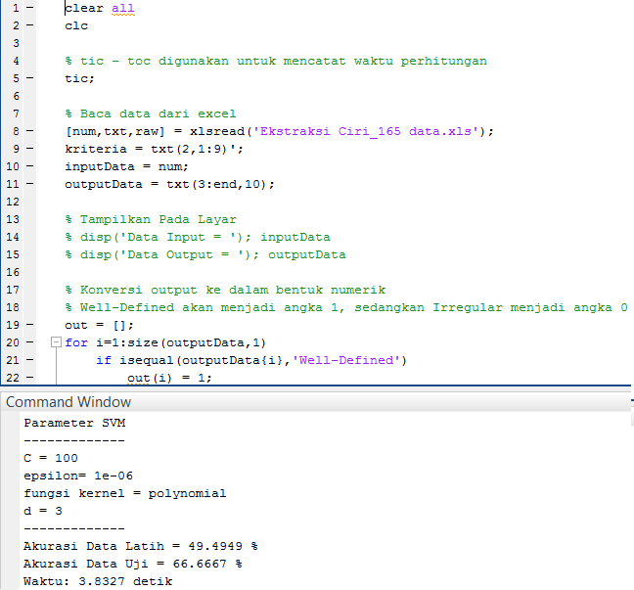Click 'Akurasi Data Uji' output line

[132, 564]
